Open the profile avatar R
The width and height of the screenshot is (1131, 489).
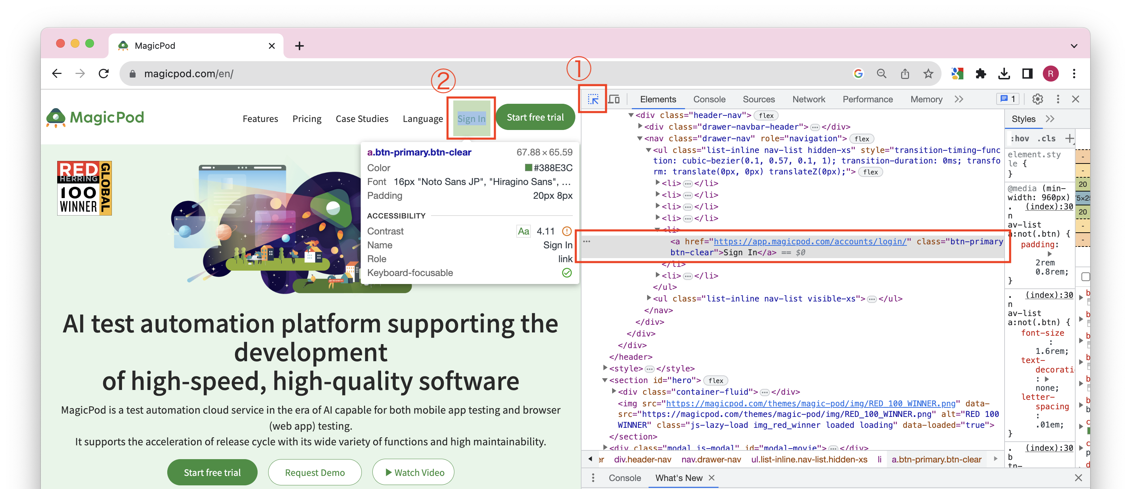coord(1050,74)
